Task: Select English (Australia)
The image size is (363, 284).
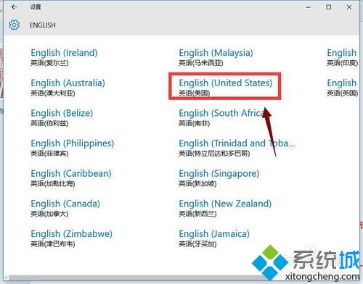Action: 68,88
